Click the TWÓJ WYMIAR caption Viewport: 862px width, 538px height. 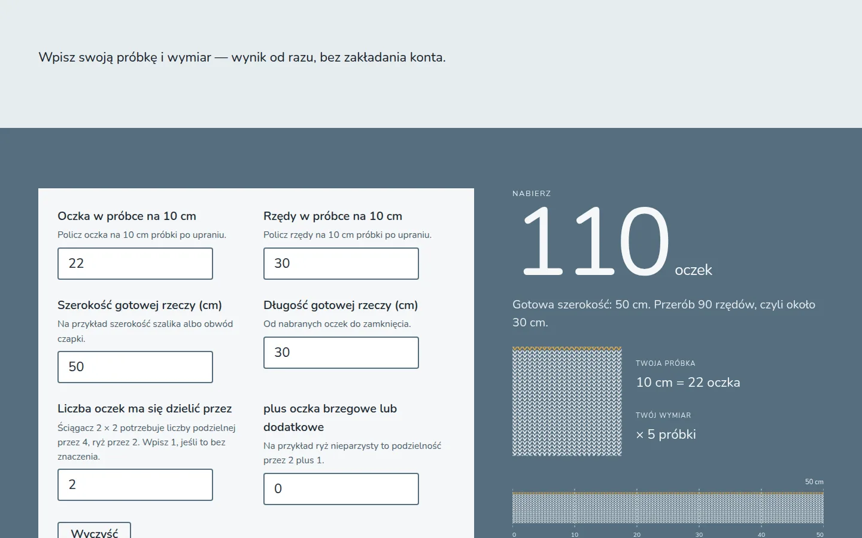coord(663,415)
